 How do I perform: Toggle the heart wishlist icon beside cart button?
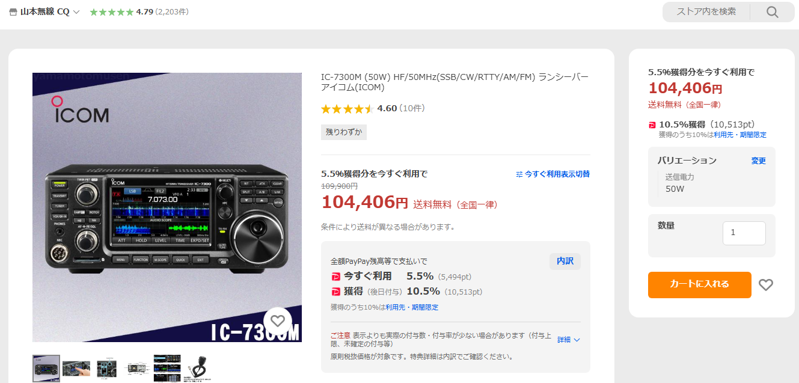click(765, 285)
